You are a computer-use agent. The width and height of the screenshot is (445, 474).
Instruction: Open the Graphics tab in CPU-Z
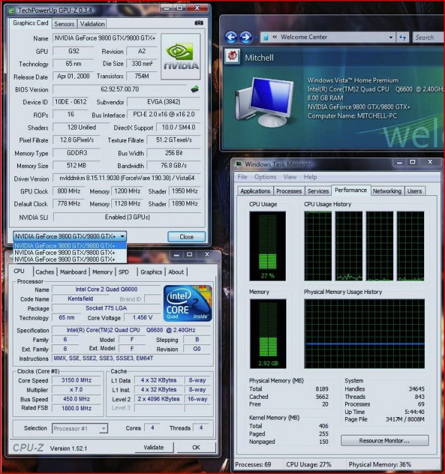click(151, 272)
